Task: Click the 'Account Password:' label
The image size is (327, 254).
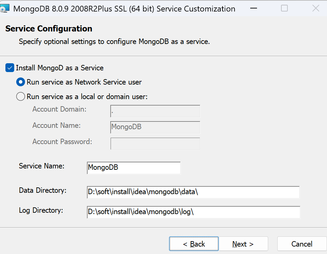Action: coord(62,142)
